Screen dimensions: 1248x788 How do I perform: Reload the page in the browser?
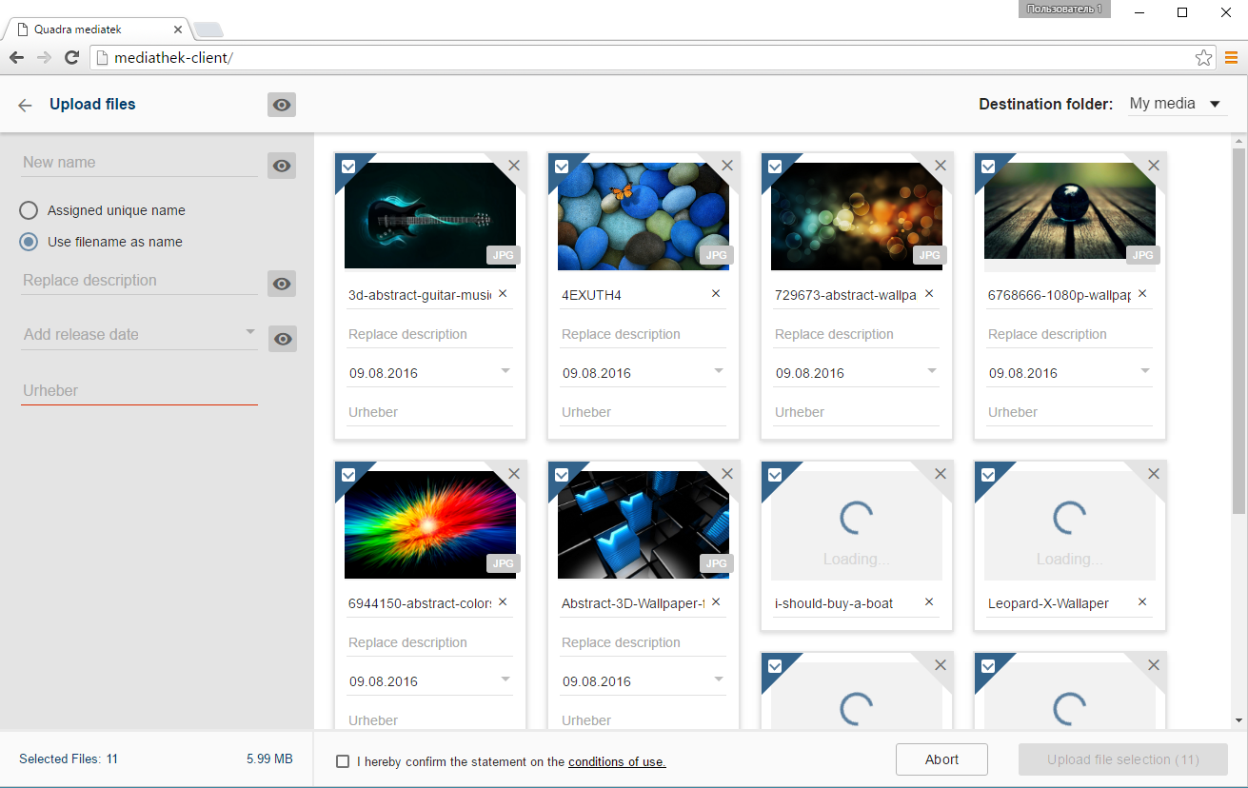71,58
